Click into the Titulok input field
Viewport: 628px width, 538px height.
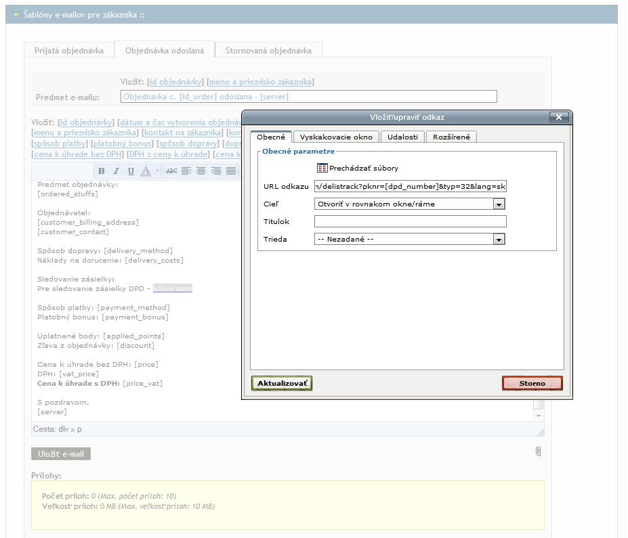(x=410, y=221)
